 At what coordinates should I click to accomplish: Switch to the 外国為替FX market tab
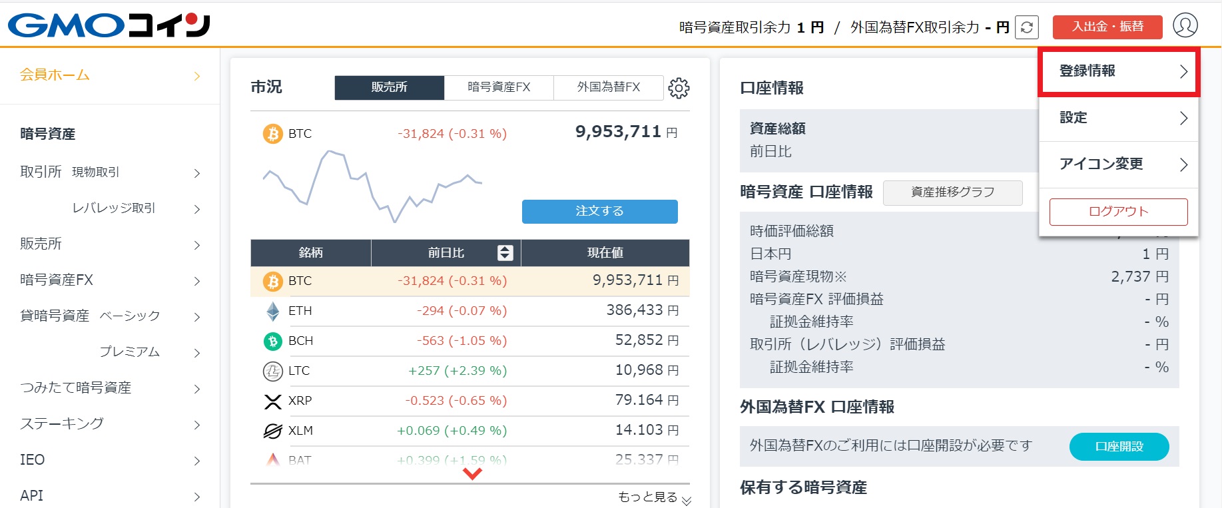pyautogui.click(x=609, y=87)
